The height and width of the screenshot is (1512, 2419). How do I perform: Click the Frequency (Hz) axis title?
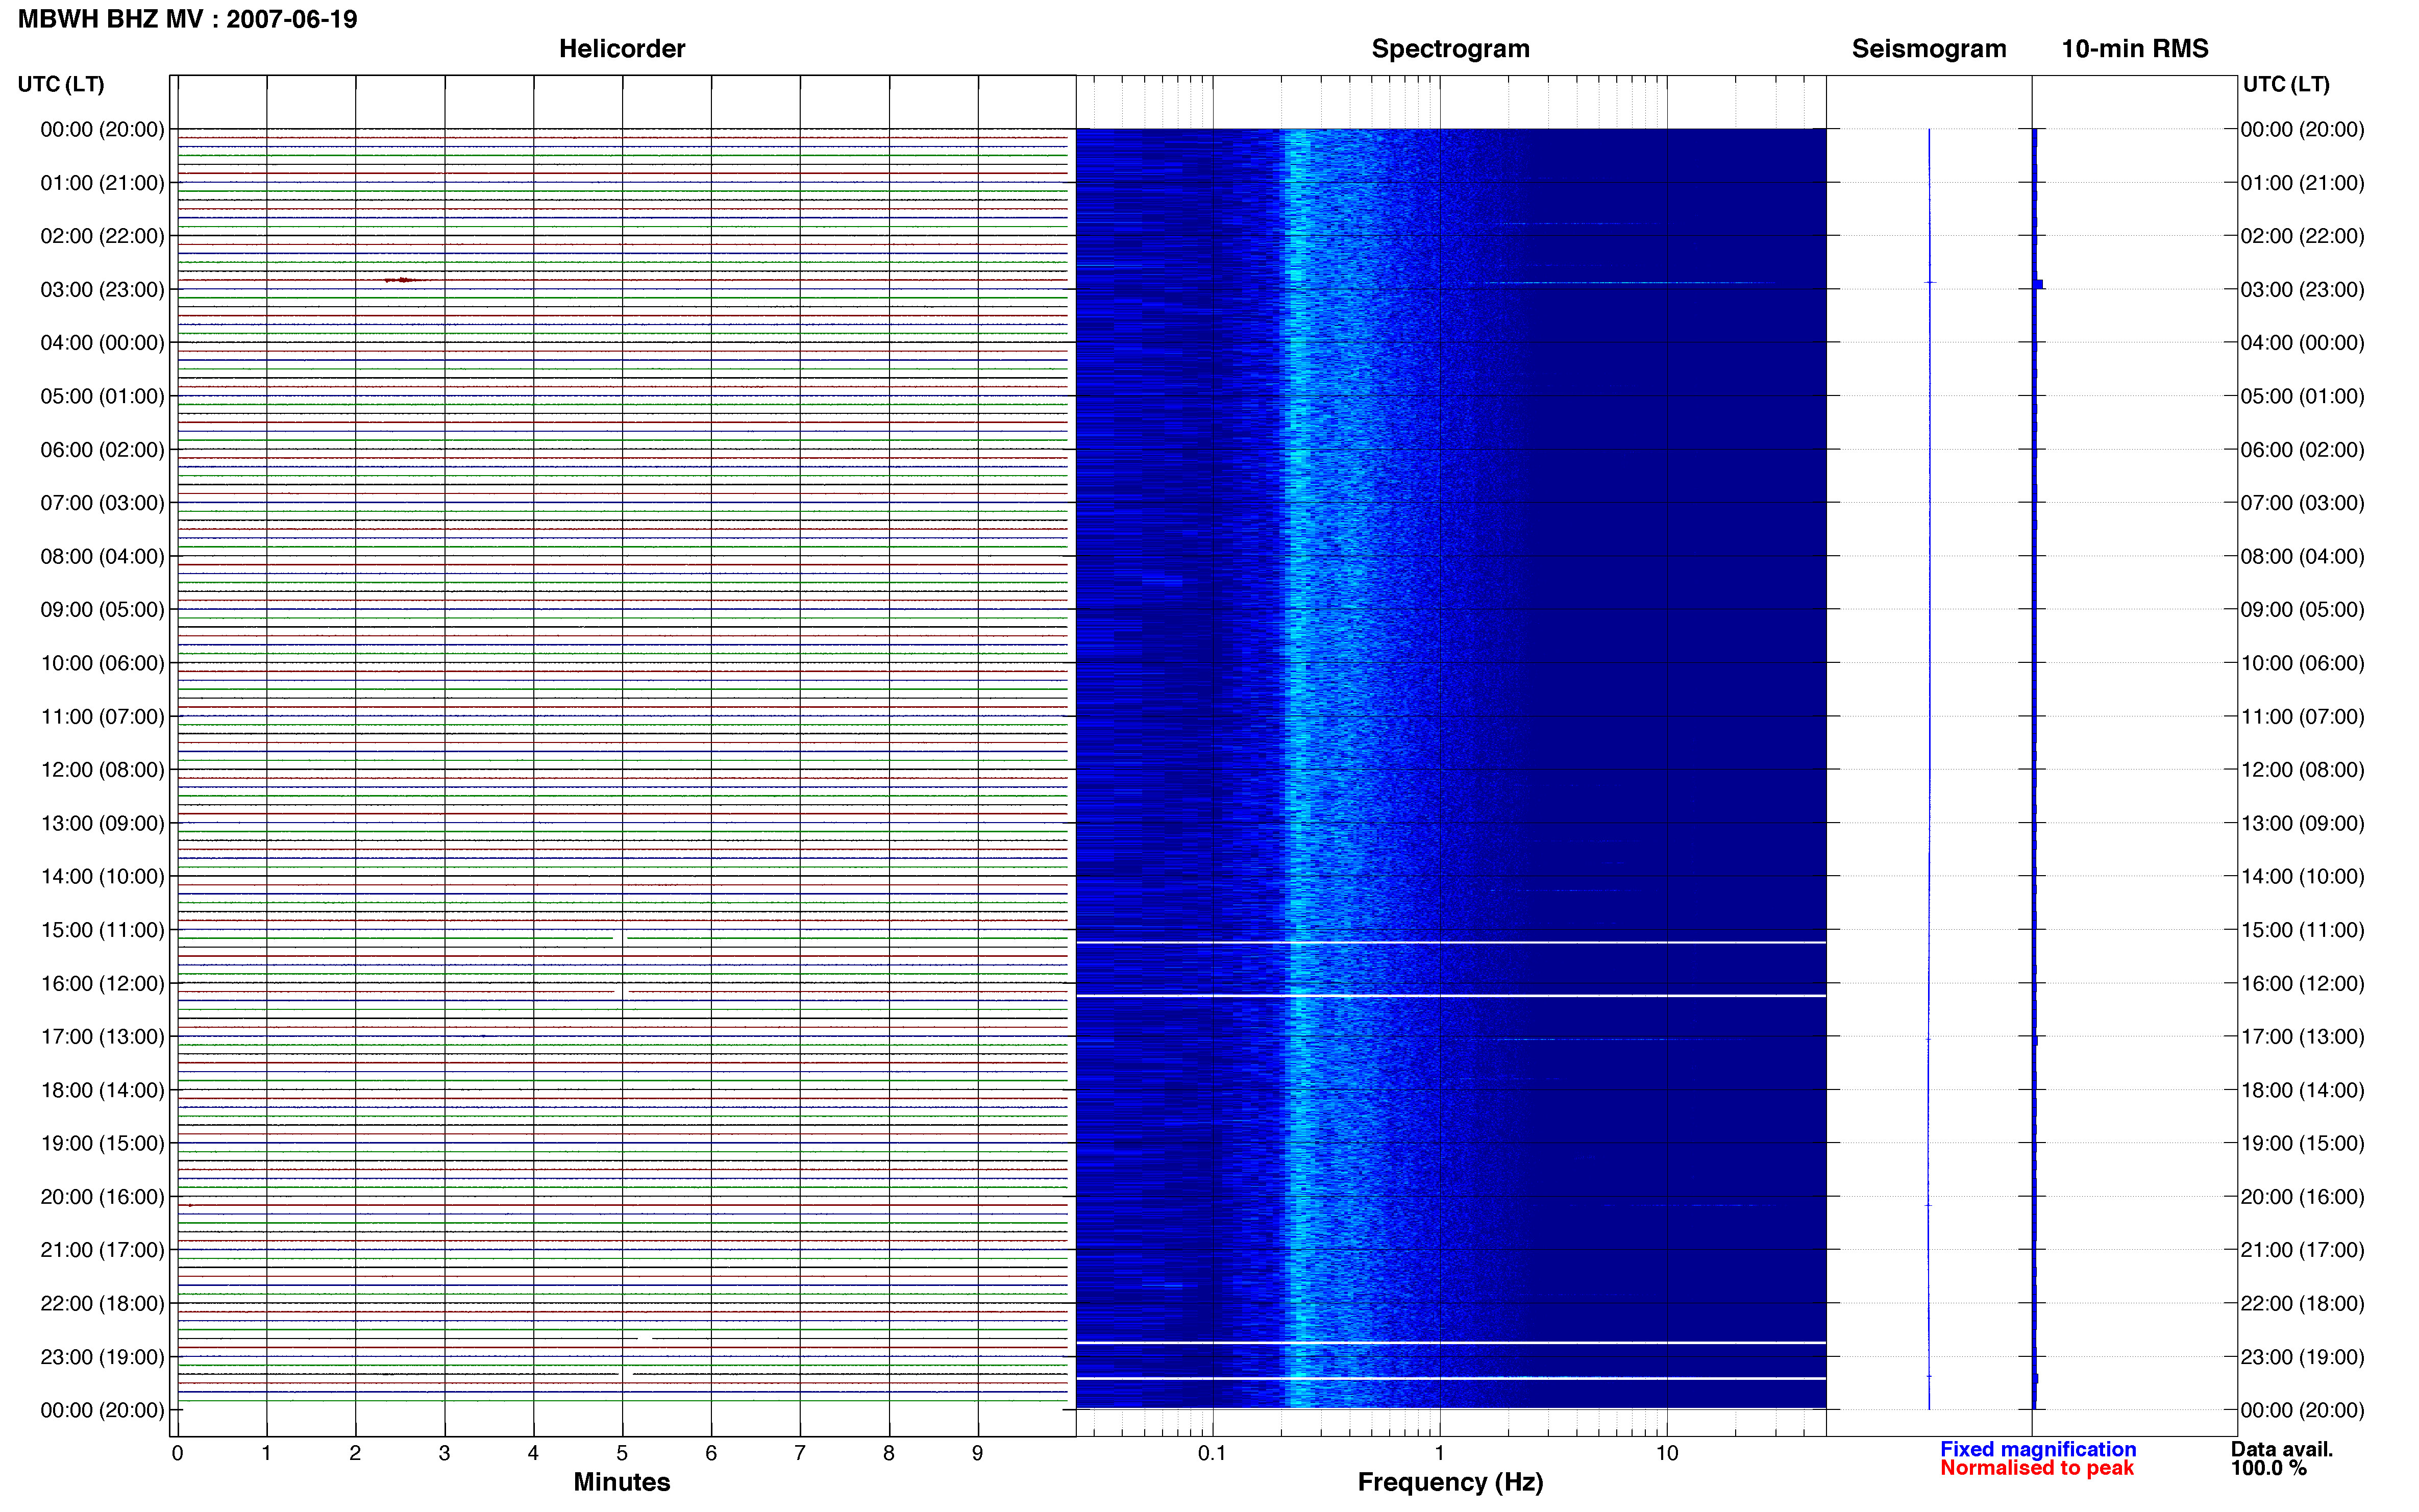pyautogui.click(x=1450, y=1482)
